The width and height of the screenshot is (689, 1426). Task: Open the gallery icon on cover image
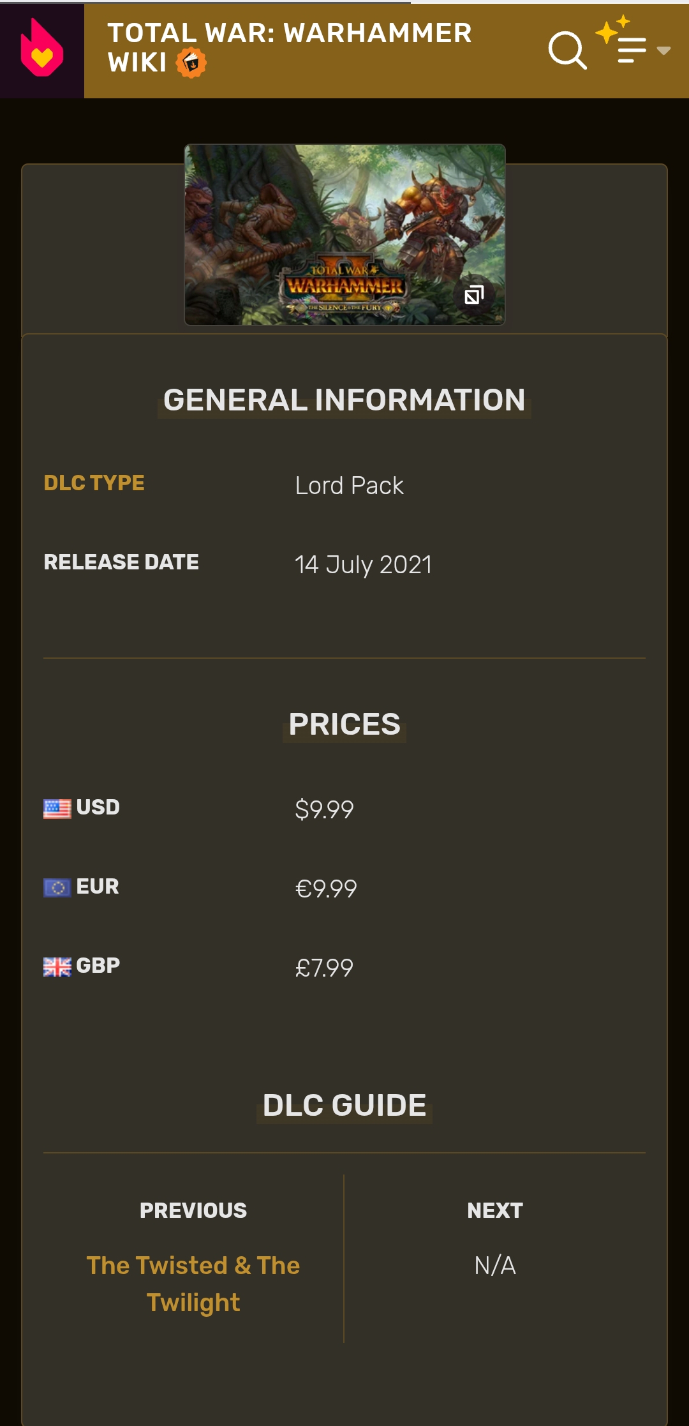(x=474, y=295)
